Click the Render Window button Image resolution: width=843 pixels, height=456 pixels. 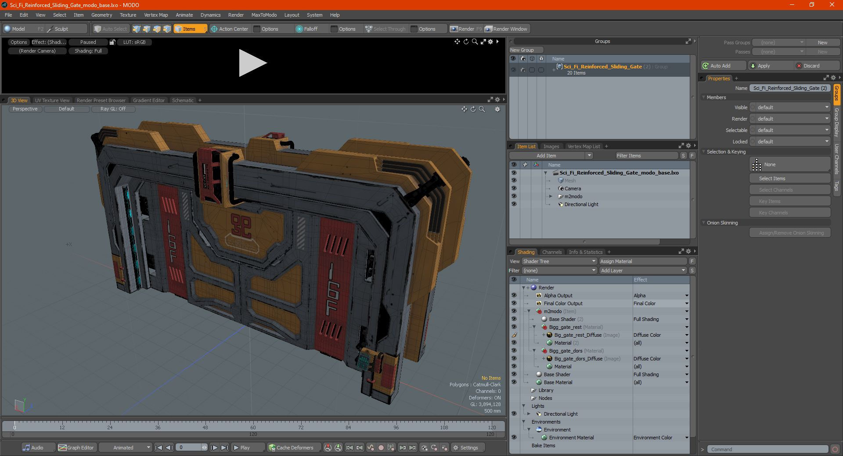point(506,29)
